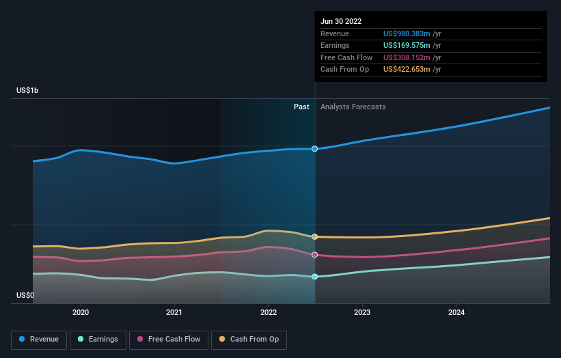This screenshot has width=561, height=358.
Task: Click the Free Cash Flow label in tooltip
Action: point(346,57)
